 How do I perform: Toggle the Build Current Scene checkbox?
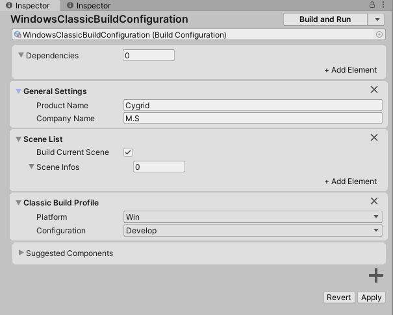(x=128, y=152)
